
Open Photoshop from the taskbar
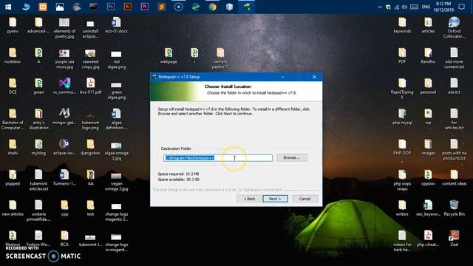[110, 7]
